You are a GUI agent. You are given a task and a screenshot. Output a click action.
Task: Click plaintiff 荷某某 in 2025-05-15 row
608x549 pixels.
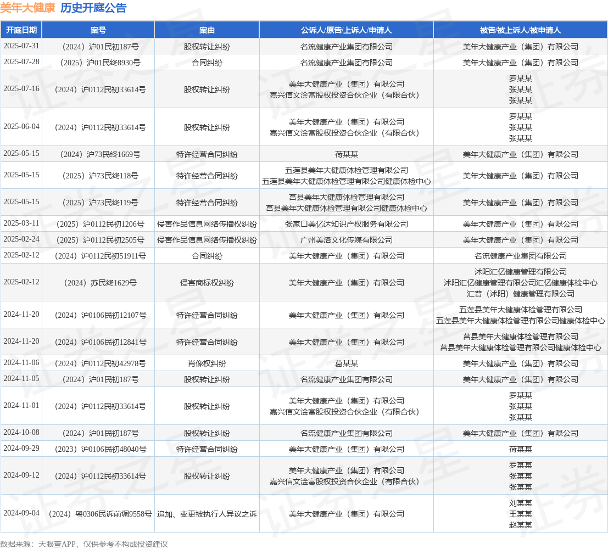(346, 154)
